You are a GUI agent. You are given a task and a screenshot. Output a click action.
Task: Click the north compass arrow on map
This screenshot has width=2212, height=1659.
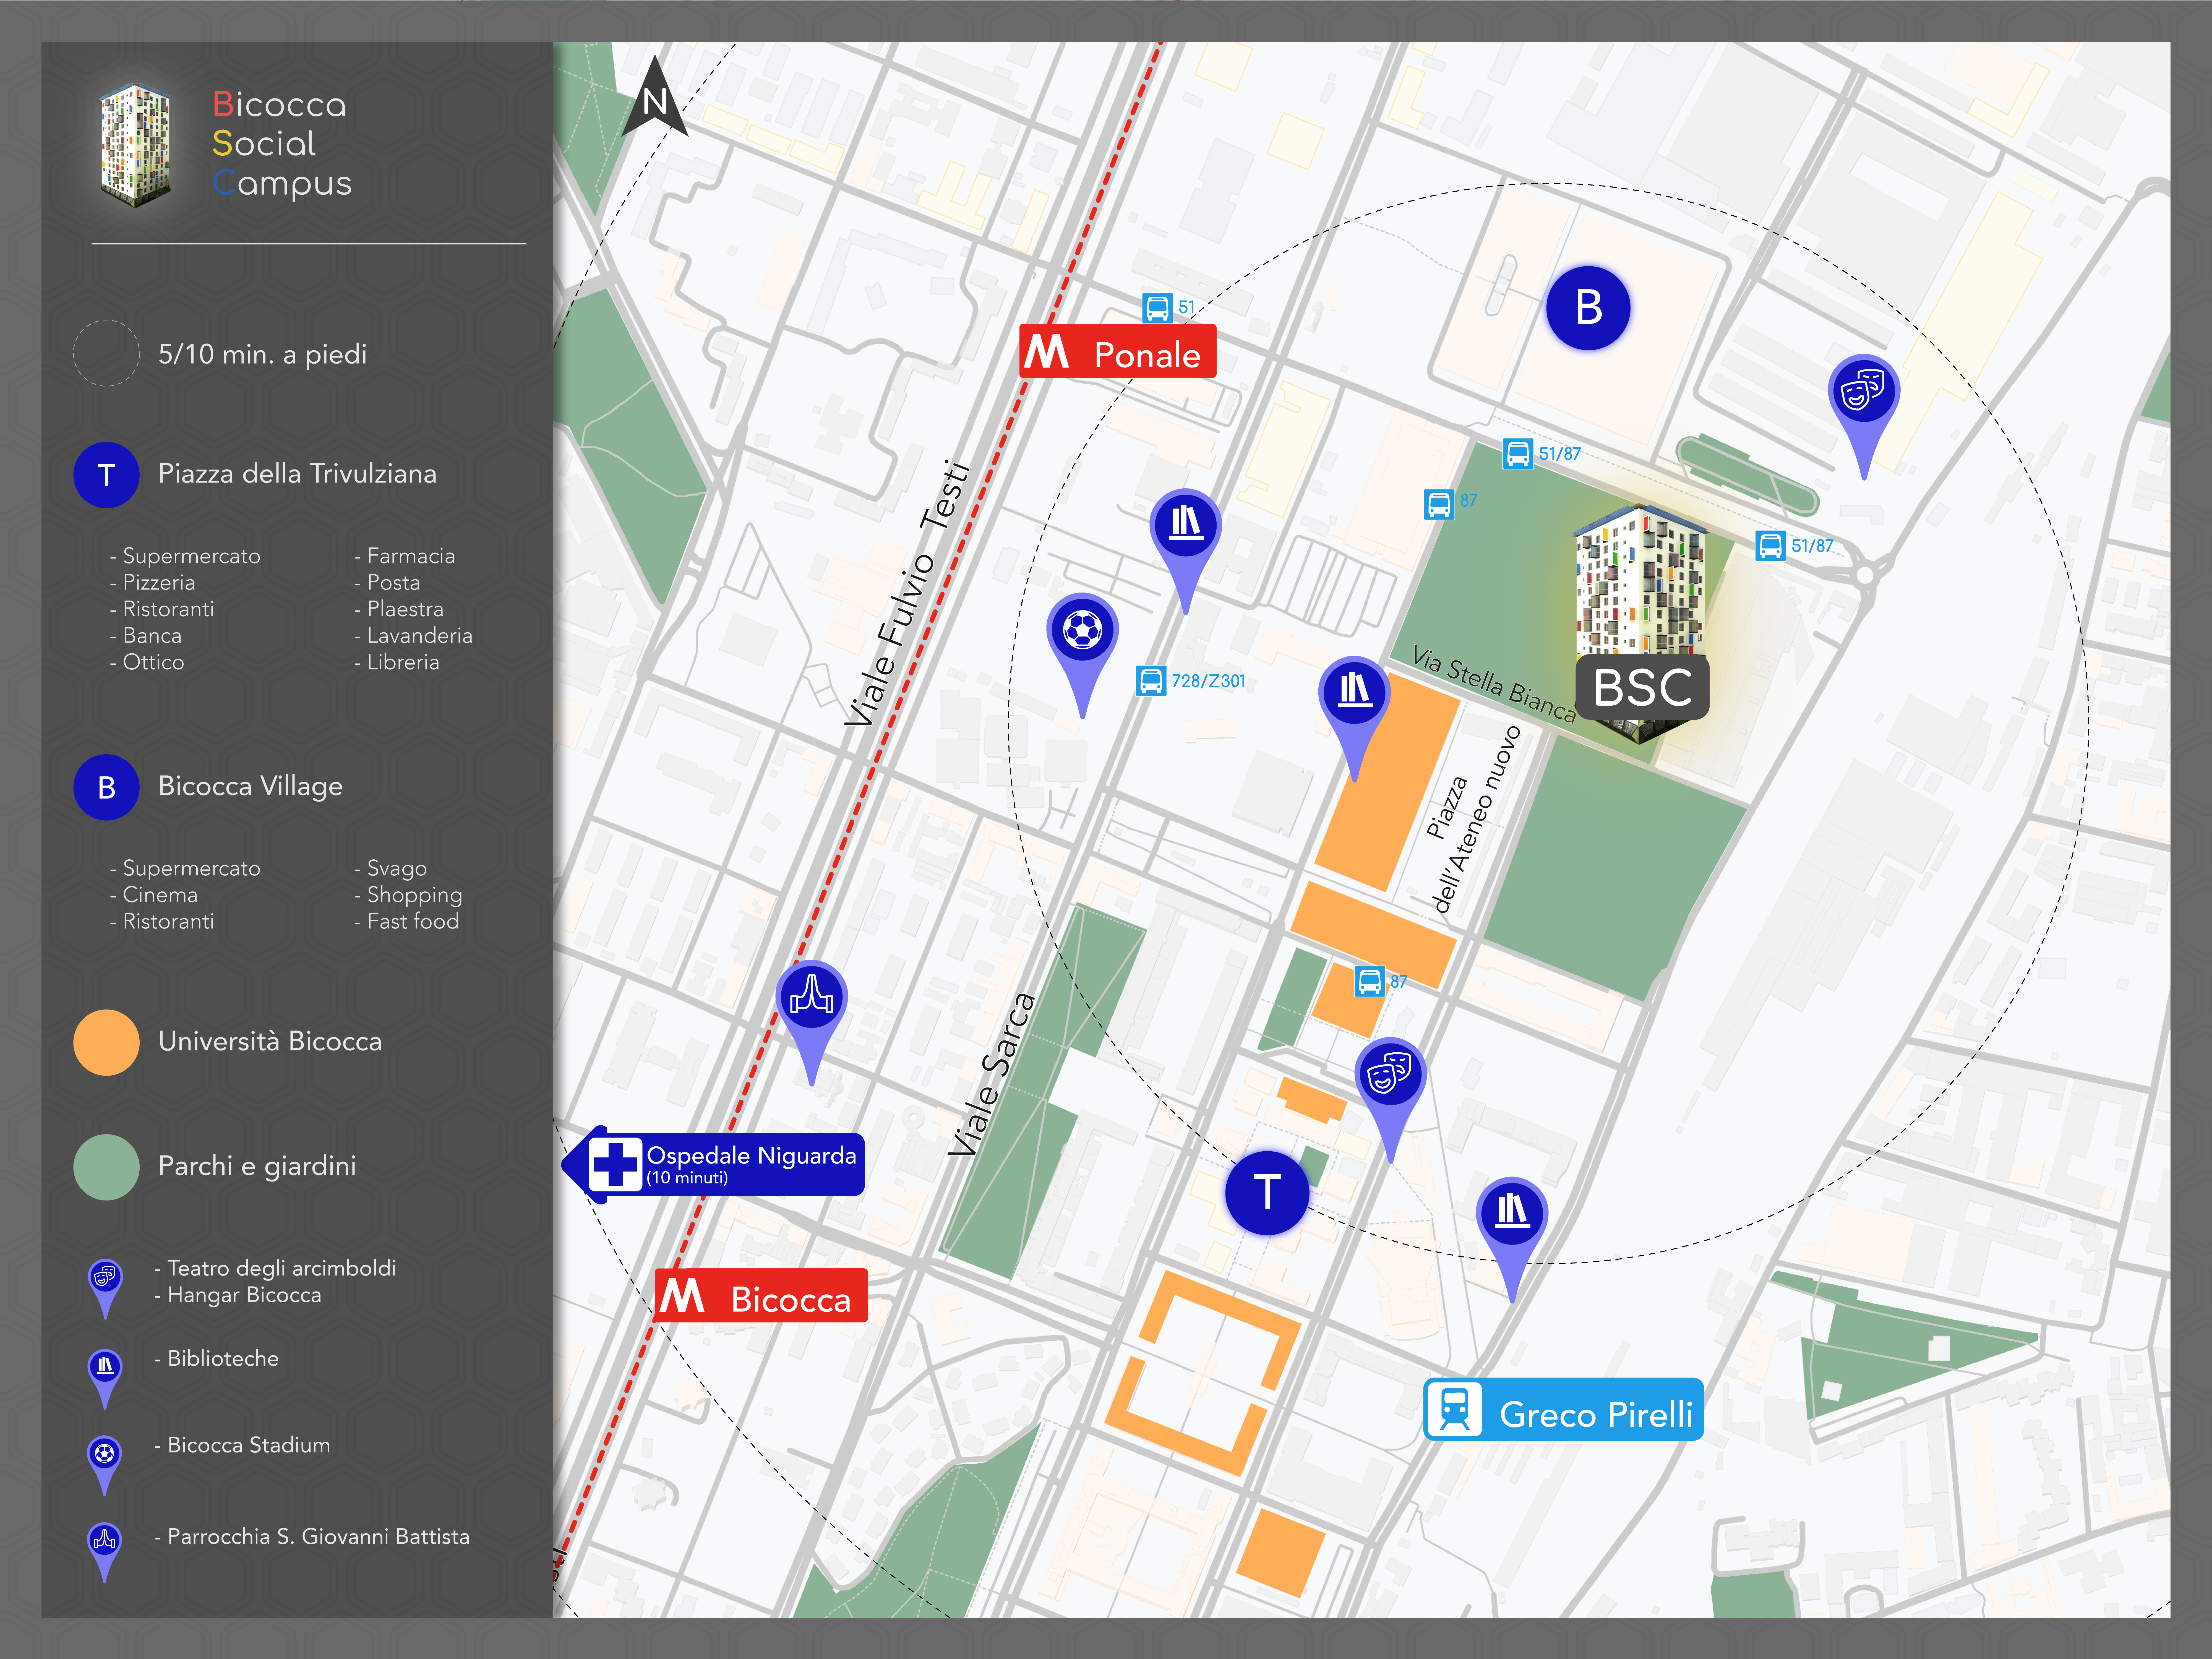(655, 97)
